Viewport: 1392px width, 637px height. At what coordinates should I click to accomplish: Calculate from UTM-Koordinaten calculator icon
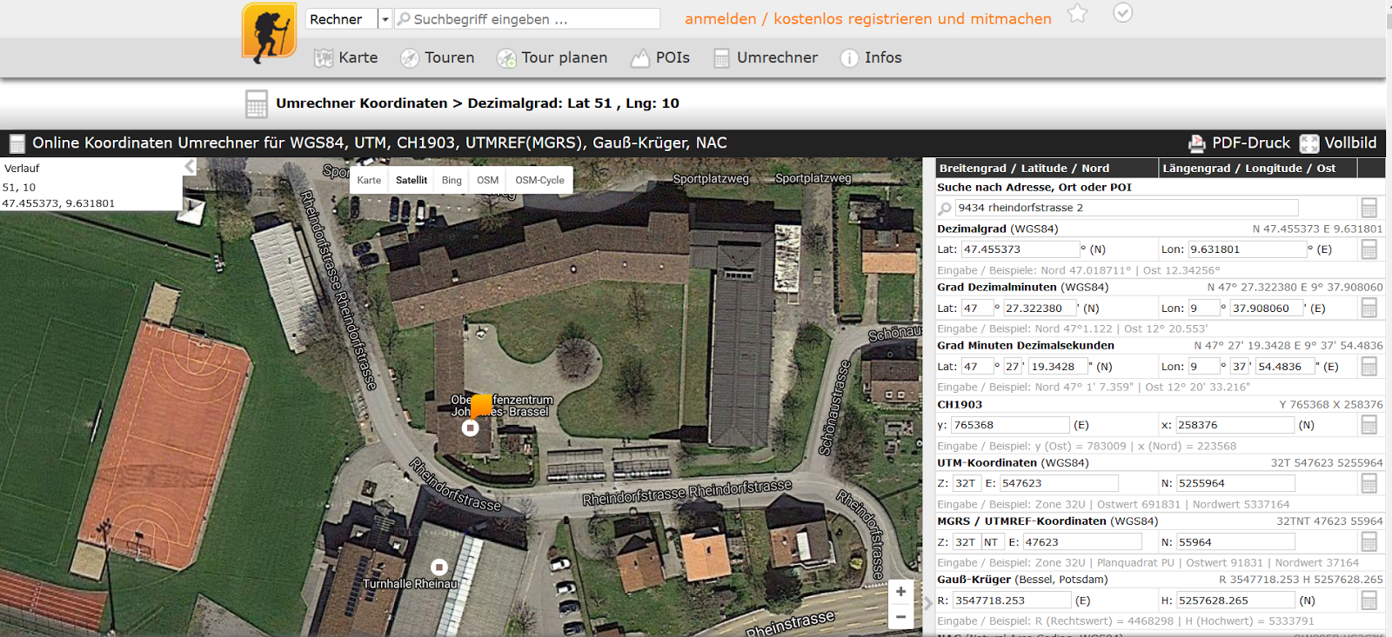coord(1369,483)
